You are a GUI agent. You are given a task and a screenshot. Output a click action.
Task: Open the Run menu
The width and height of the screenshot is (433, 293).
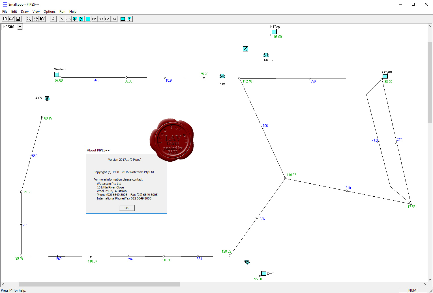coord(62,12)
